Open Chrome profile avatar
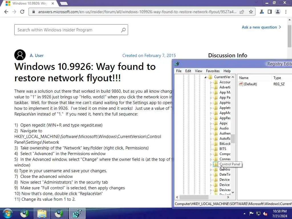The width and height of the screenshot is (292, 219). 278,12
